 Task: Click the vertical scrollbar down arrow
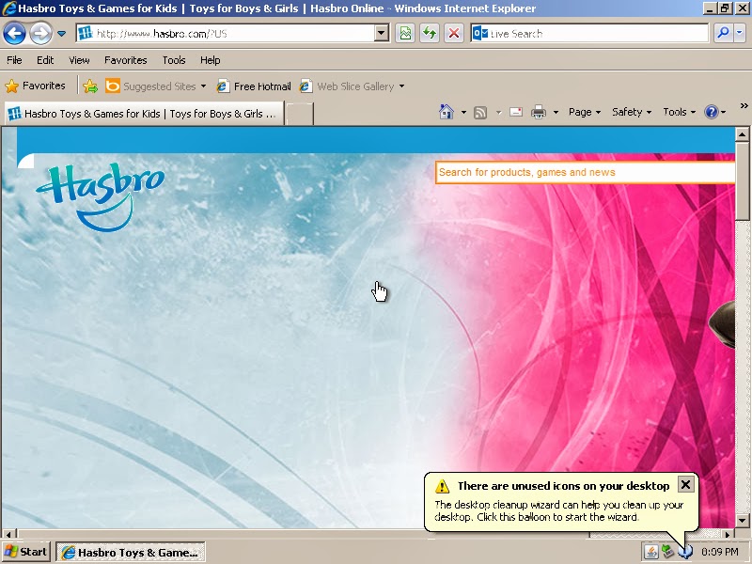(742, 521)
